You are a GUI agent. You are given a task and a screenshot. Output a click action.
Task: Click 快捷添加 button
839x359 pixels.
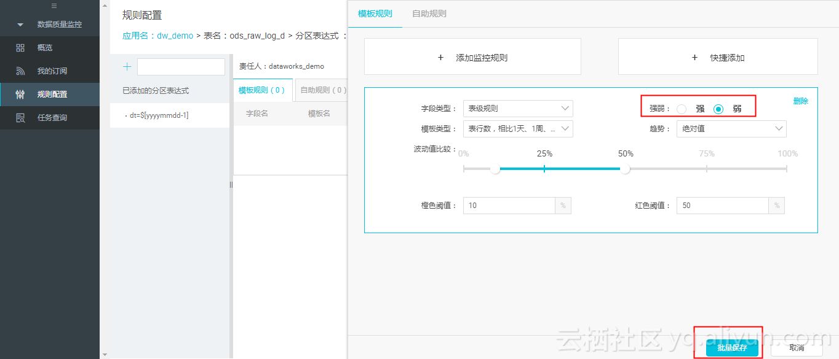718,57
